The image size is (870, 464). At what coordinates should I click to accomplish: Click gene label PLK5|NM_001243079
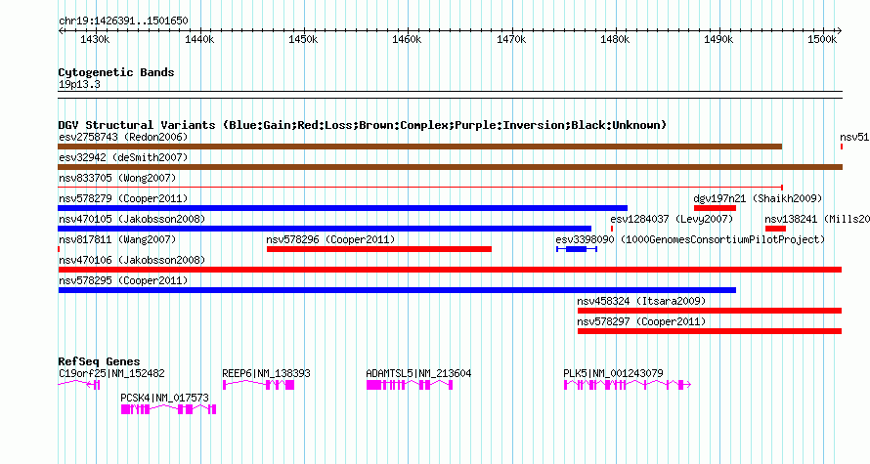[x=613, y=373]
